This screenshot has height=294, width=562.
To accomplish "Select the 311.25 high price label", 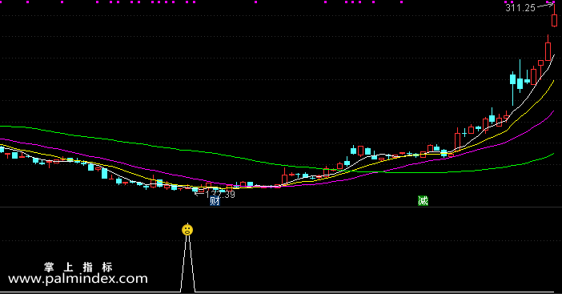I will coord(520,7).
